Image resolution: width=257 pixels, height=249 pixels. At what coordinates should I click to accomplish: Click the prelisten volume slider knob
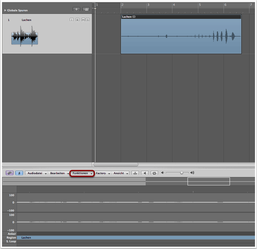[182, 173]
